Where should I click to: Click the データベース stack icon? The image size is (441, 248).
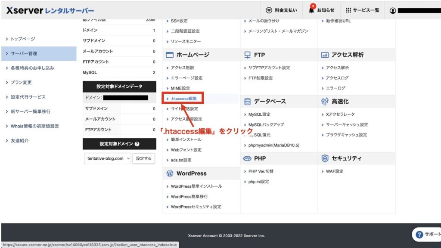click(x=247, y=102)
